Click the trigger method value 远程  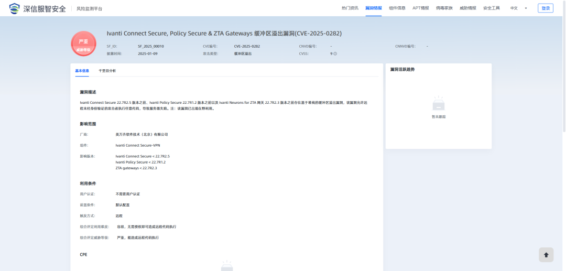pyautogui.click(x=119, y=216)
